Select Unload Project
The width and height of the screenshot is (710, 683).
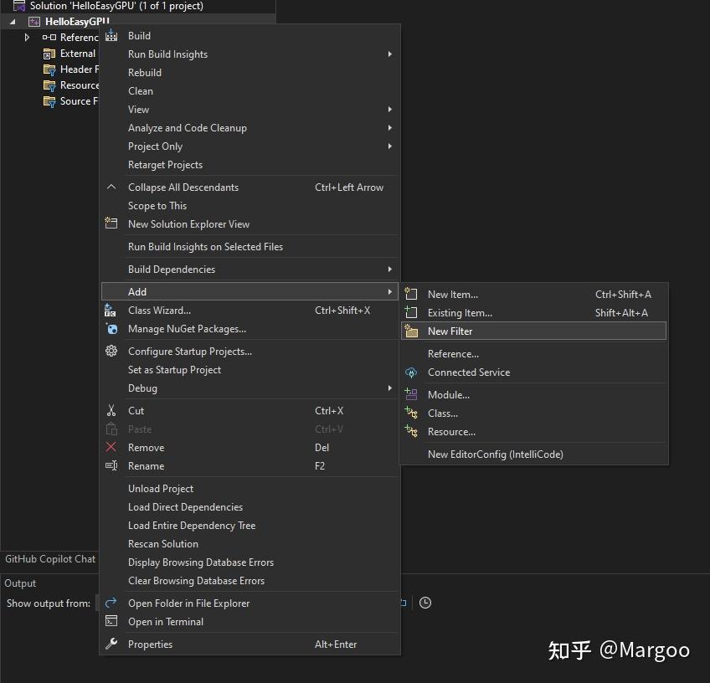[x=250, y=488]
